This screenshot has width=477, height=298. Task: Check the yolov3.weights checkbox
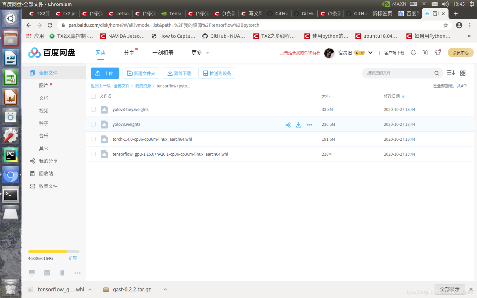93,124
